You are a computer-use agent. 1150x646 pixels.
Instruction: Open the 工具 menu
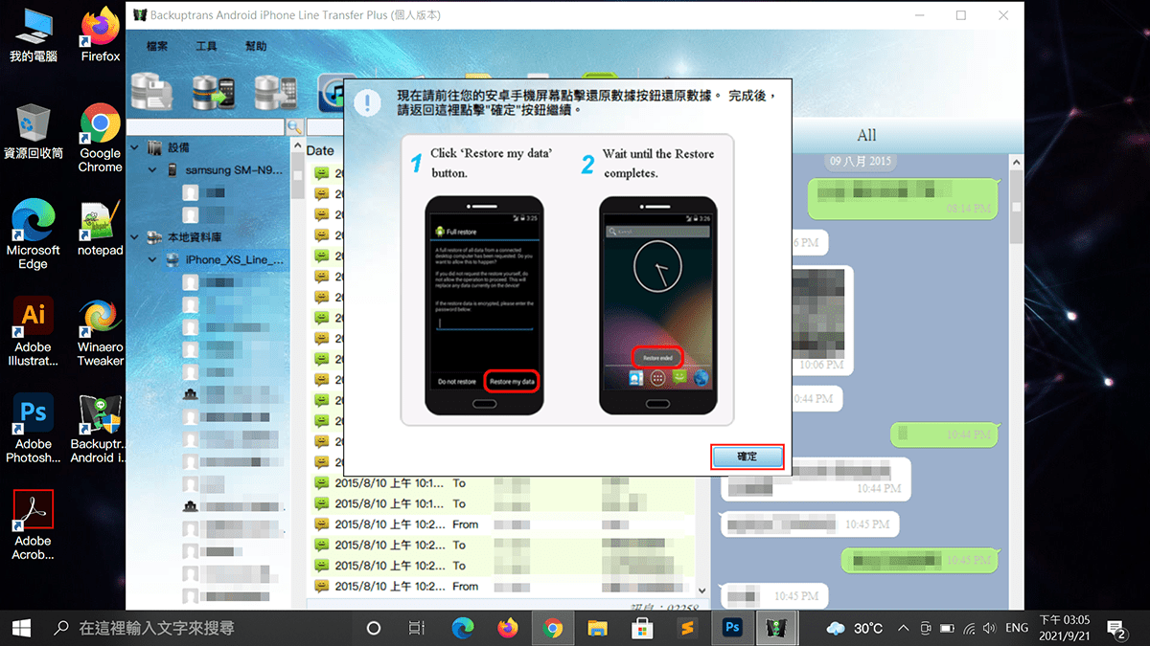(x=207, y=45)
